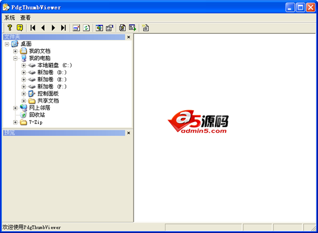The width and height of the screenshot is (318, 233).
Task: Click the window resize grip corner
Action: (313, 228)
